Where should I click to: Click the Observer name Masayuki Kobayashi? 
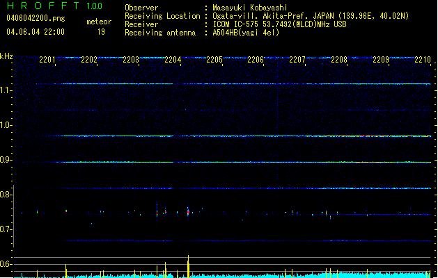pos(250,8)
